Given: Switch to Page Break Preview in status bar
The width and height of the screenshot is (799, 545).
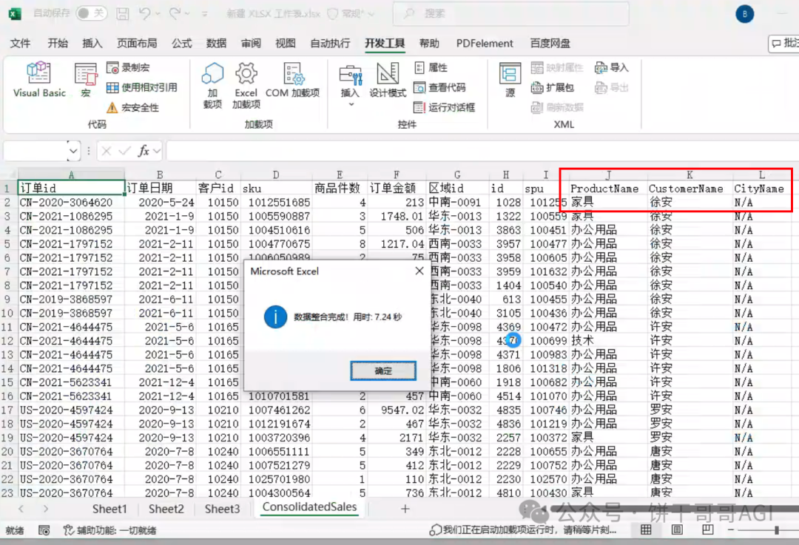Looking at the screenshot, I should [708, 530].
